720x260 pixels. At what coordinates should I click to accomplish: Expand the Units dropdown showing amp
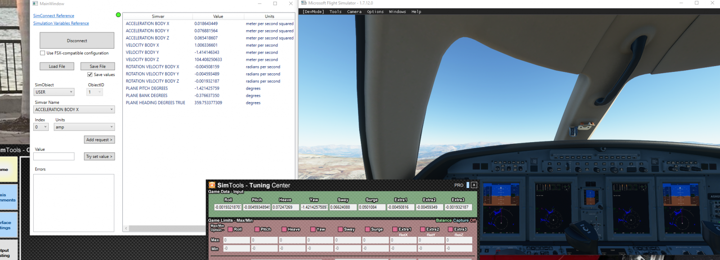[x=85, y=127]
